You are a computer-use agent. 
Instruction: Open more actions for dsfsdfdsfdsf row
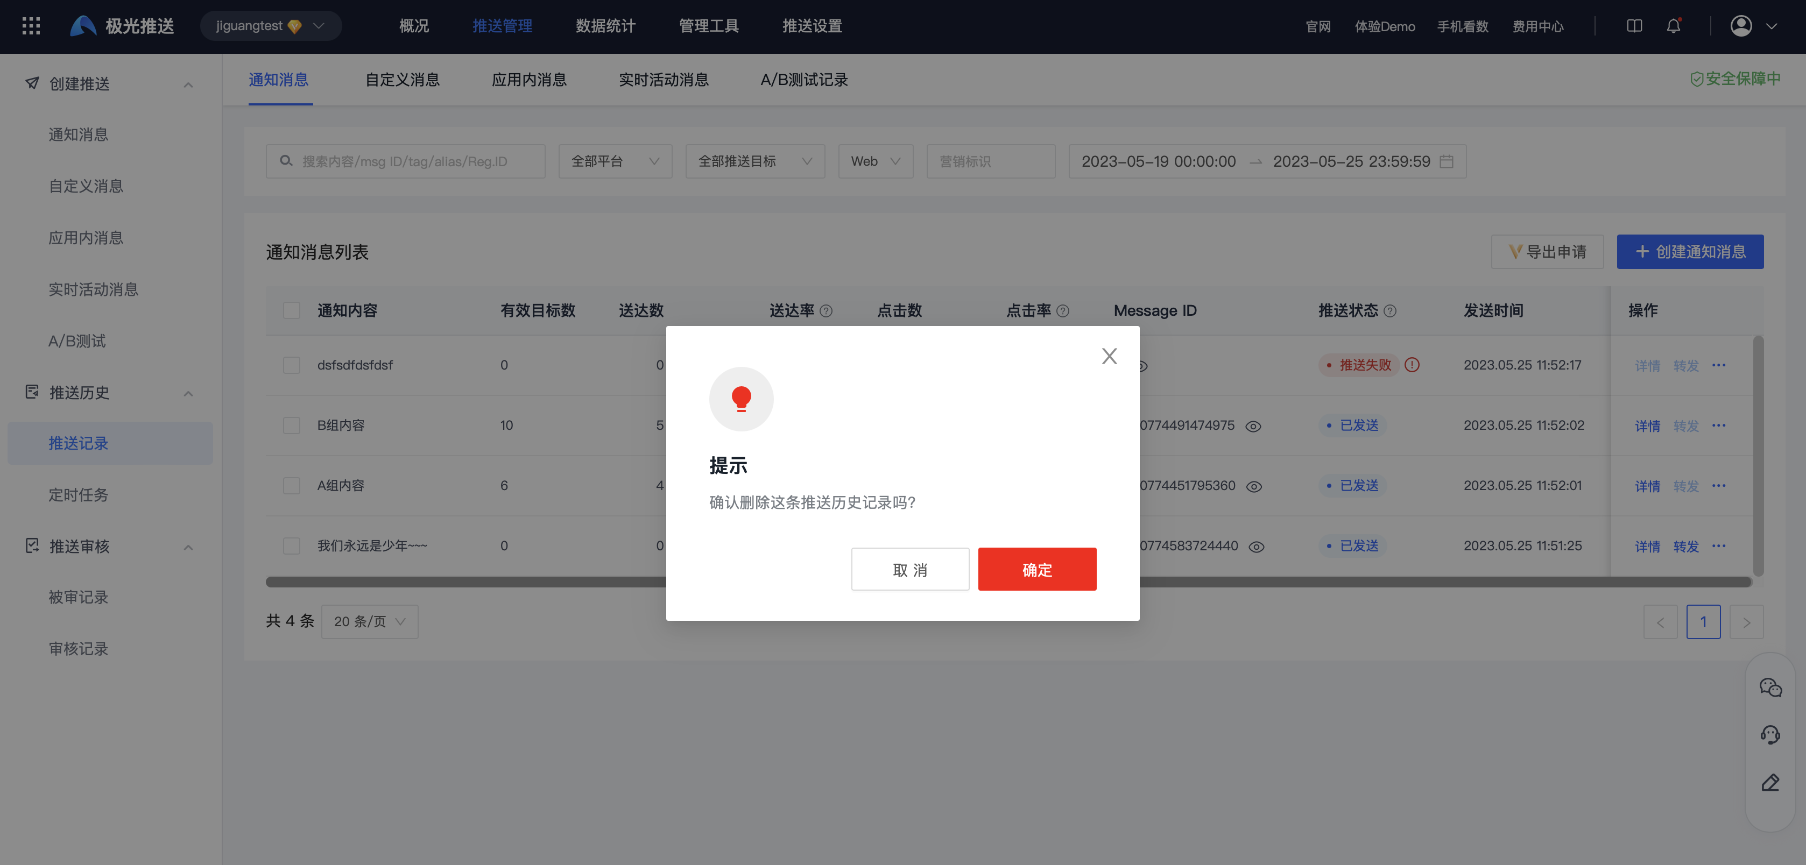pos(1718,365)
